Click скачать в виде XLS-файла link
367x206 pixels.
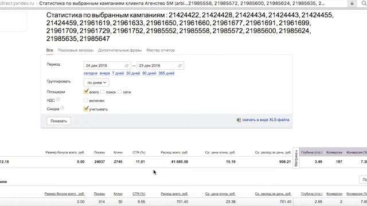[x=266, y=120]
